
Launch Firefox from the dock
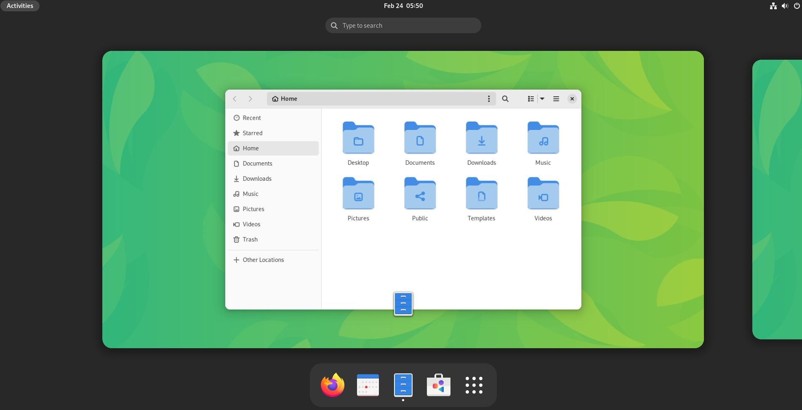tap(332, 385)
